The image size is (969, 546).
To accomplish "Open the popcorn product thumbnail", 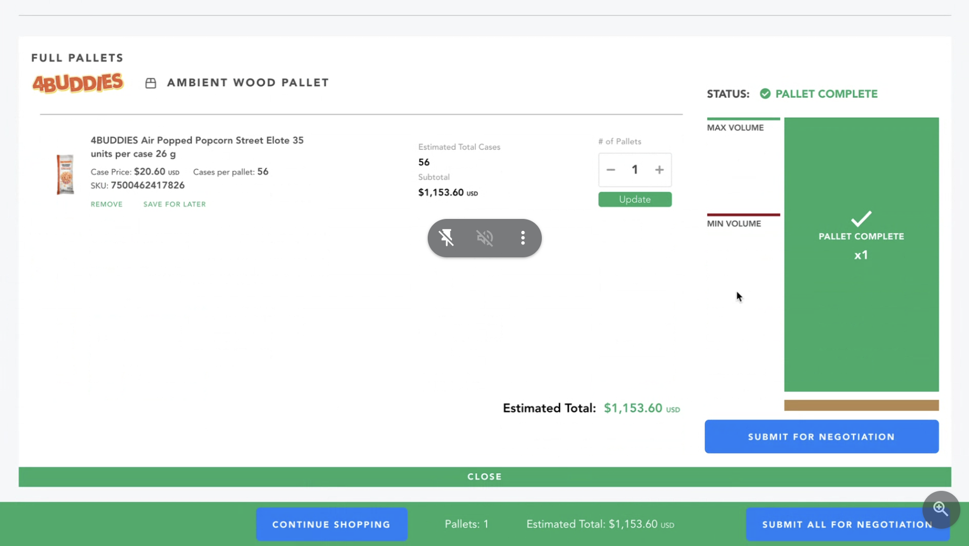I will tap(65, 174).
